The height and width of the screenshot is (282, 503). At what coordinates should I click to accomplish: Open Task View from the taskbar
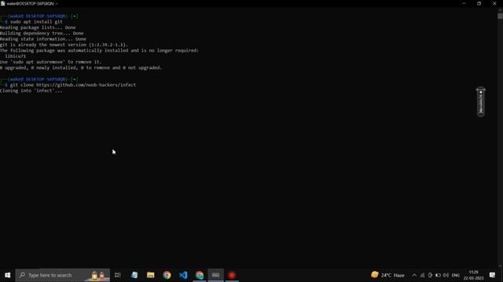coord(118,275)
